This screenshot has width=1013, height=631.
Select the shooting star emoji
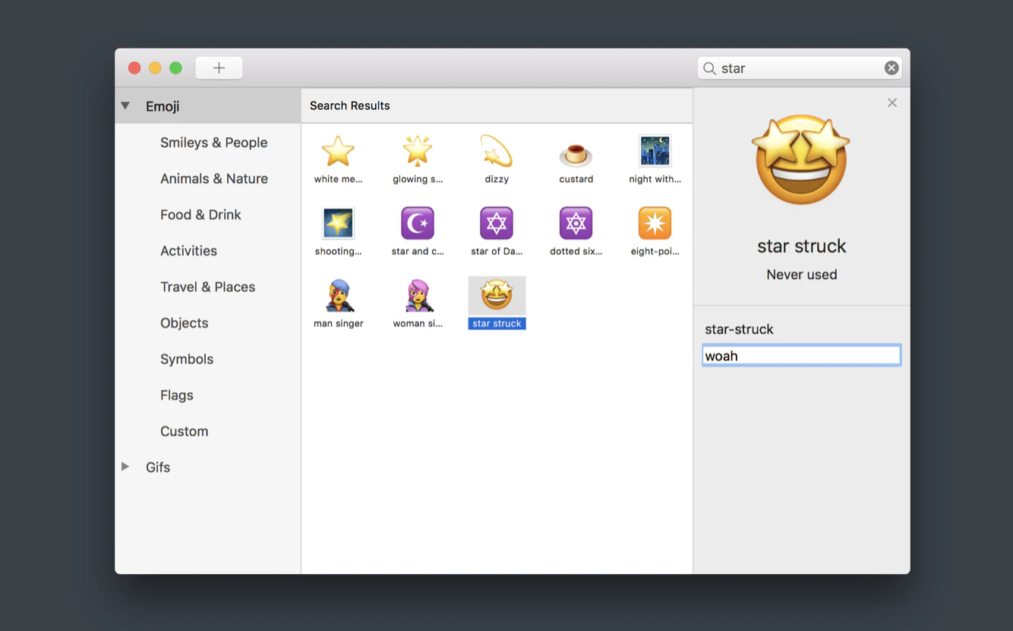[338, 224]
